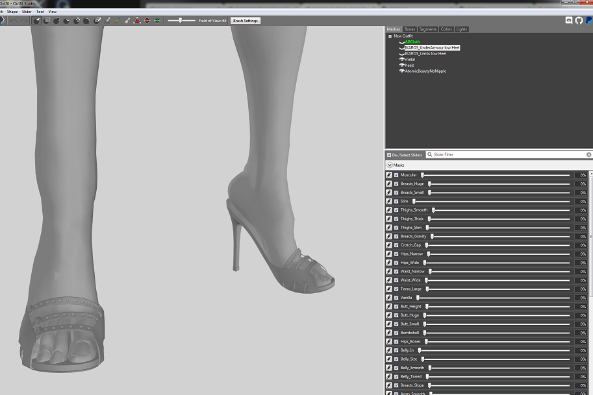Click the Slider Filter search field
593x395 pixels.
[x=509, y=154]
